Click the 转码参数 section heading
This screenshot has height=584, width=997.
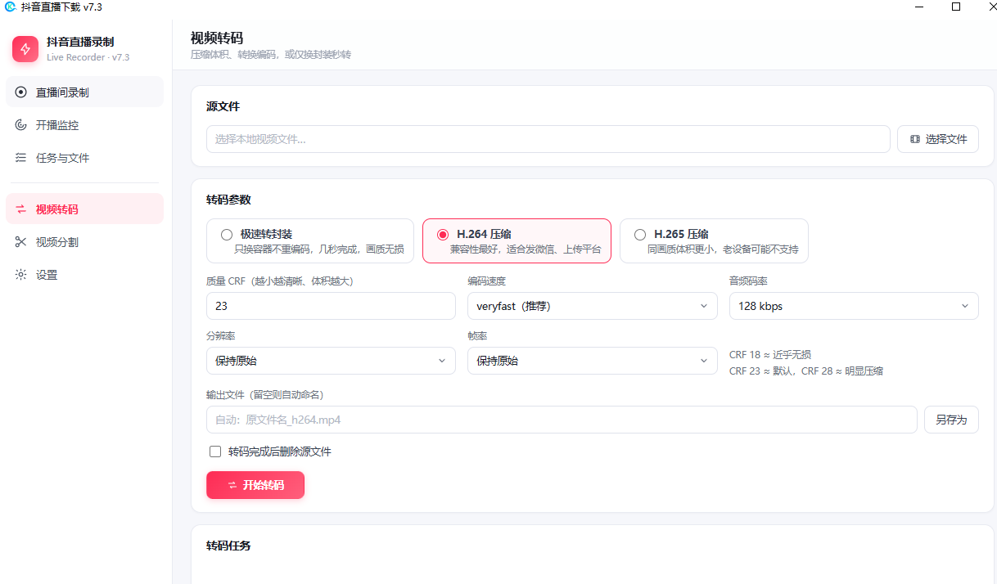pos(228,200)
